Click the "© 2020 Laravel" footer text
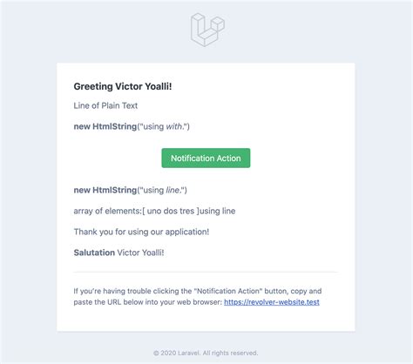The height and width of the screenshot is (364, 413). (x=177, y=353)
